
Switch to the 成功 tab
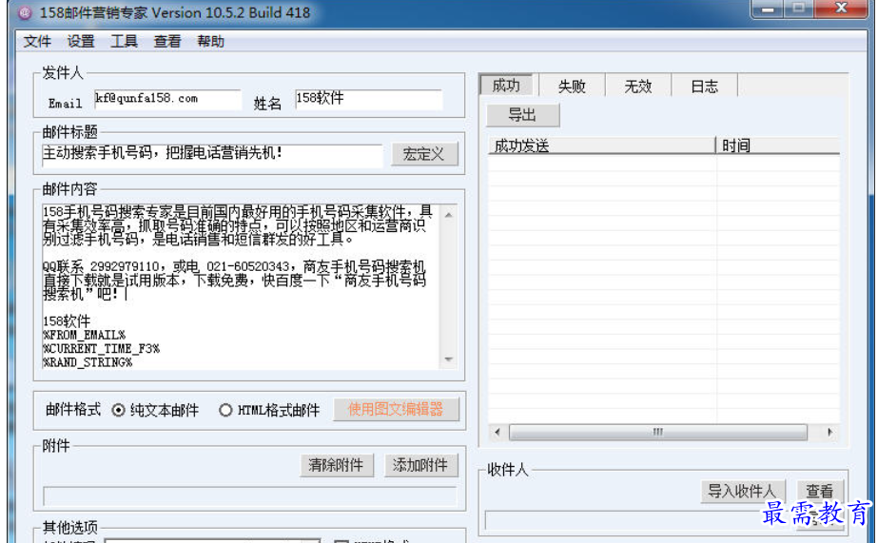pos(507,86)
